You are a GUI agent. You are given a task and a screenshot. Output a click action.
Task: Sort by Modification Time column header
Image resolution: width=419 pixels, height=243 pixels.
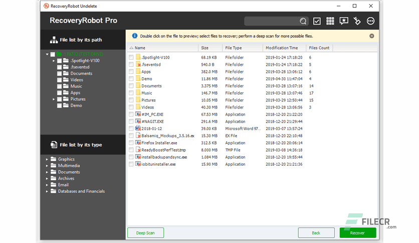(284, 48)
